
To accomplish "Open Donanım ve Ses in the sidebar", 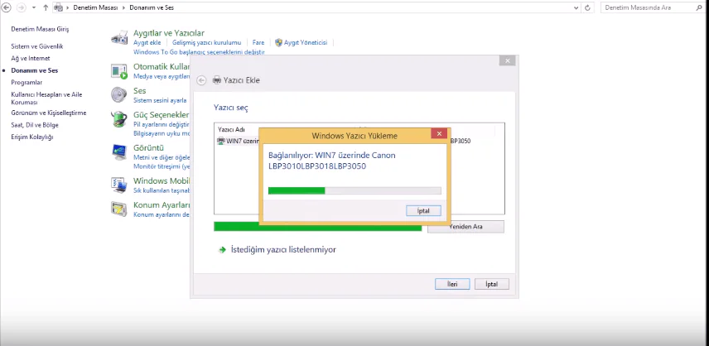I will click(34, 70).
